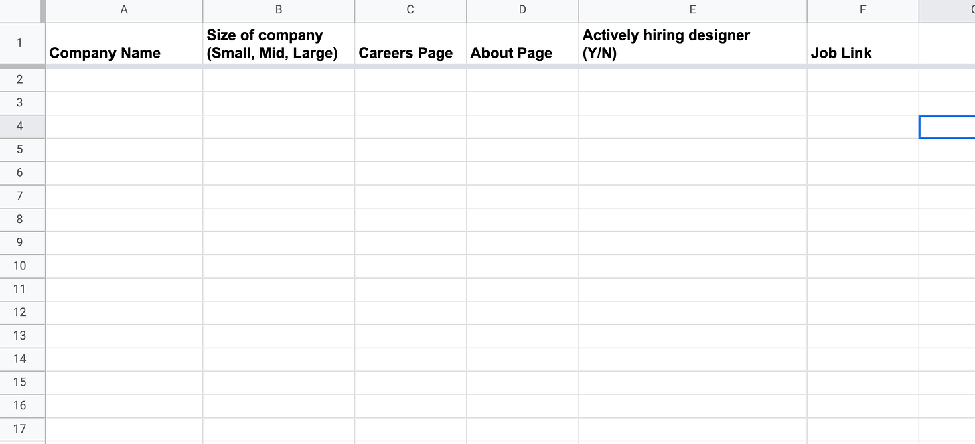This screenshot has height=444, width=975.
Task: Click the "About Page" header cell
Action: (x=521, y=44)
